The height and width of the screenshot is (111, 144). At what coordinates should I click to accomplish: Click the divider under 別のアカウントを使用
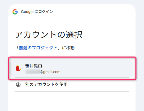(x=72, y=91)
